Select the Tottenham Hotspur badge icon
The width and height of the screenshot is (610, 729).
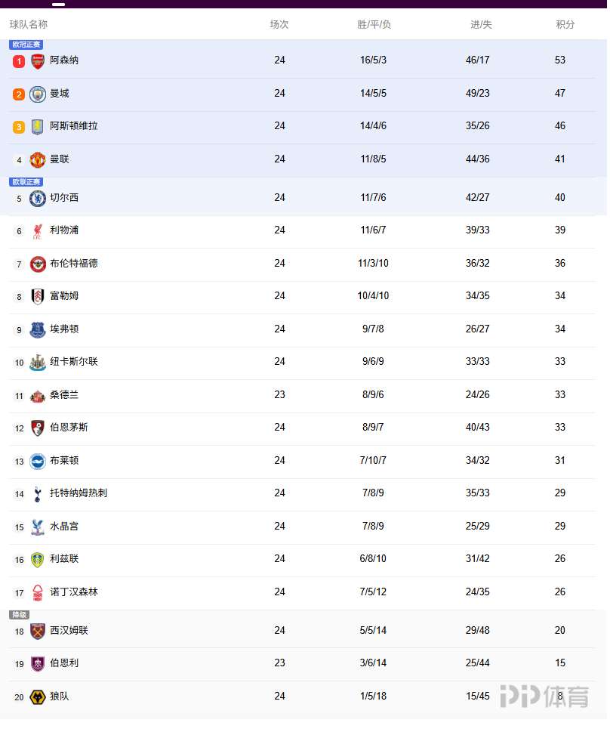click(x=38, y=494)
